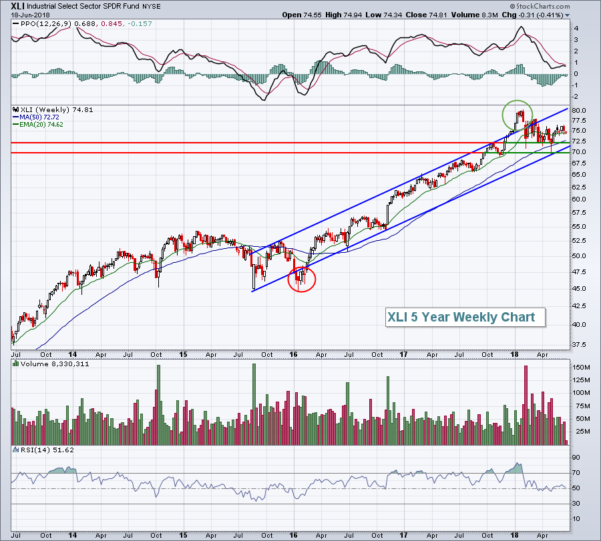
Task: Click the green circle annotation at 2018 peak
Action: click(x=518, y=115)
